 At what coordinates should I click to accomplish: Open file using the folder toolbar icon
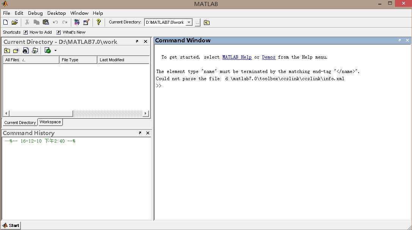(15, 22)
